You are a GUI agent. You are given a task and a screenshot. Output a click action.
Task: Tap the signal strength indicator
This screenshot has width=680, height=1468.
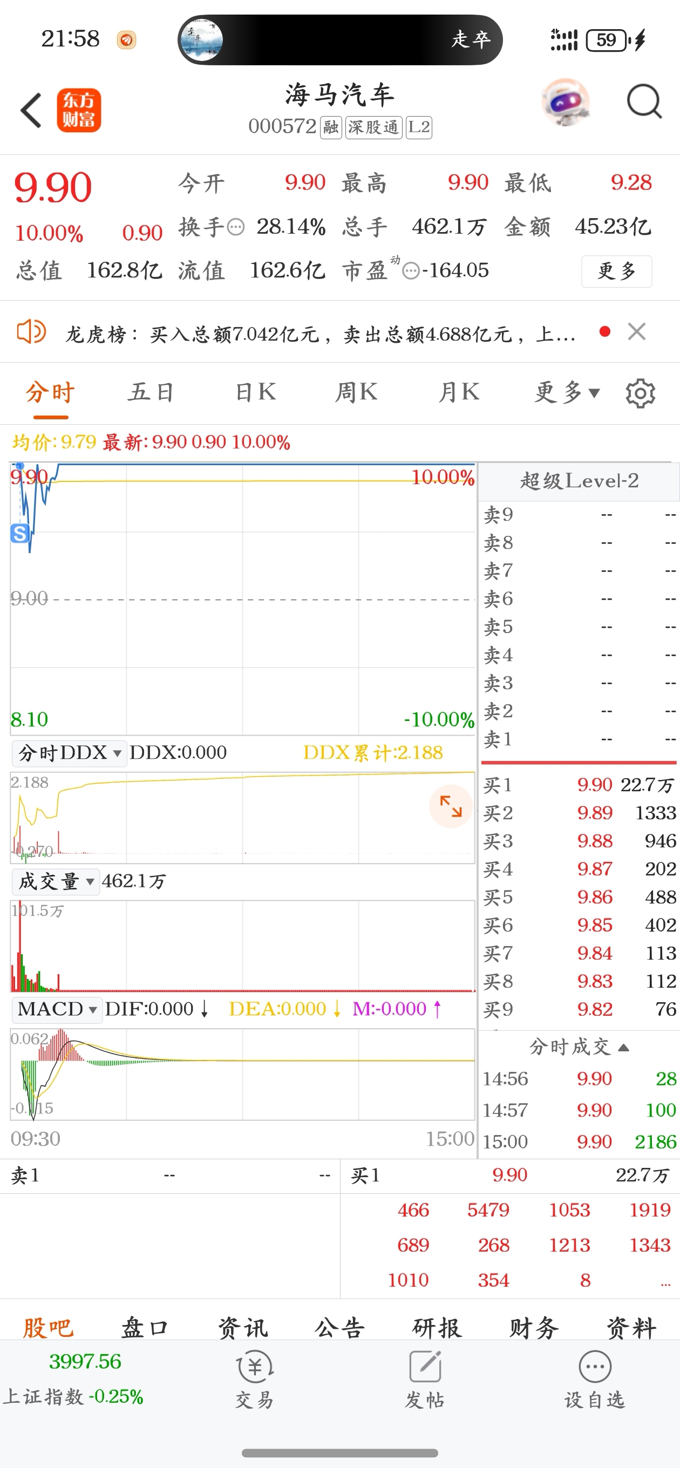[565, 40]
